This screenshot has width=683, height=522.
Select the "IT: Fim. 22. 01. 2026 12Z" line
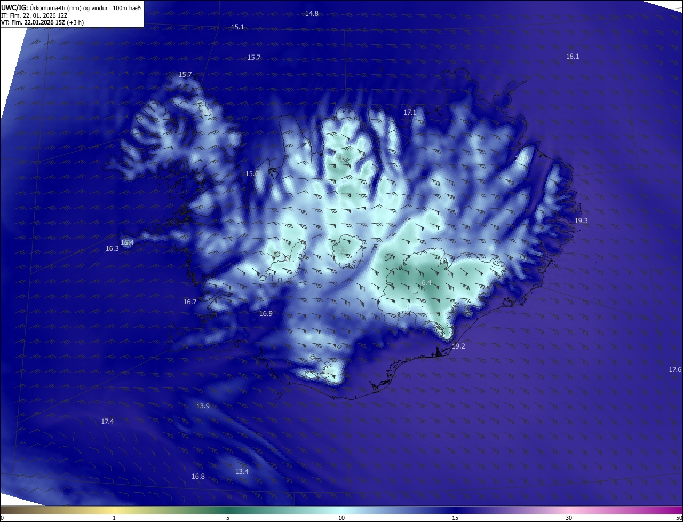click(34, 15)
